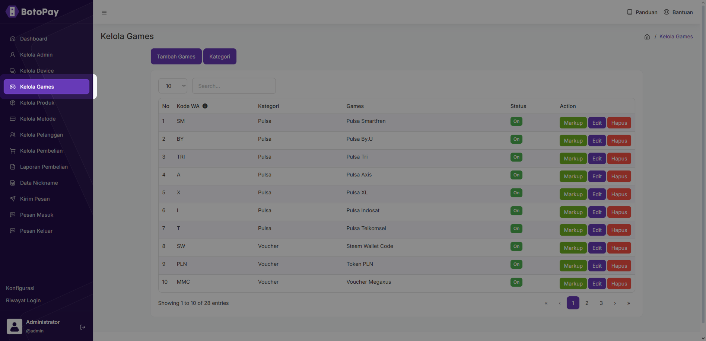This screenshot has width=706, height=341.
Task: Go to the next pagination page arrow
Action: click(615, 303)
